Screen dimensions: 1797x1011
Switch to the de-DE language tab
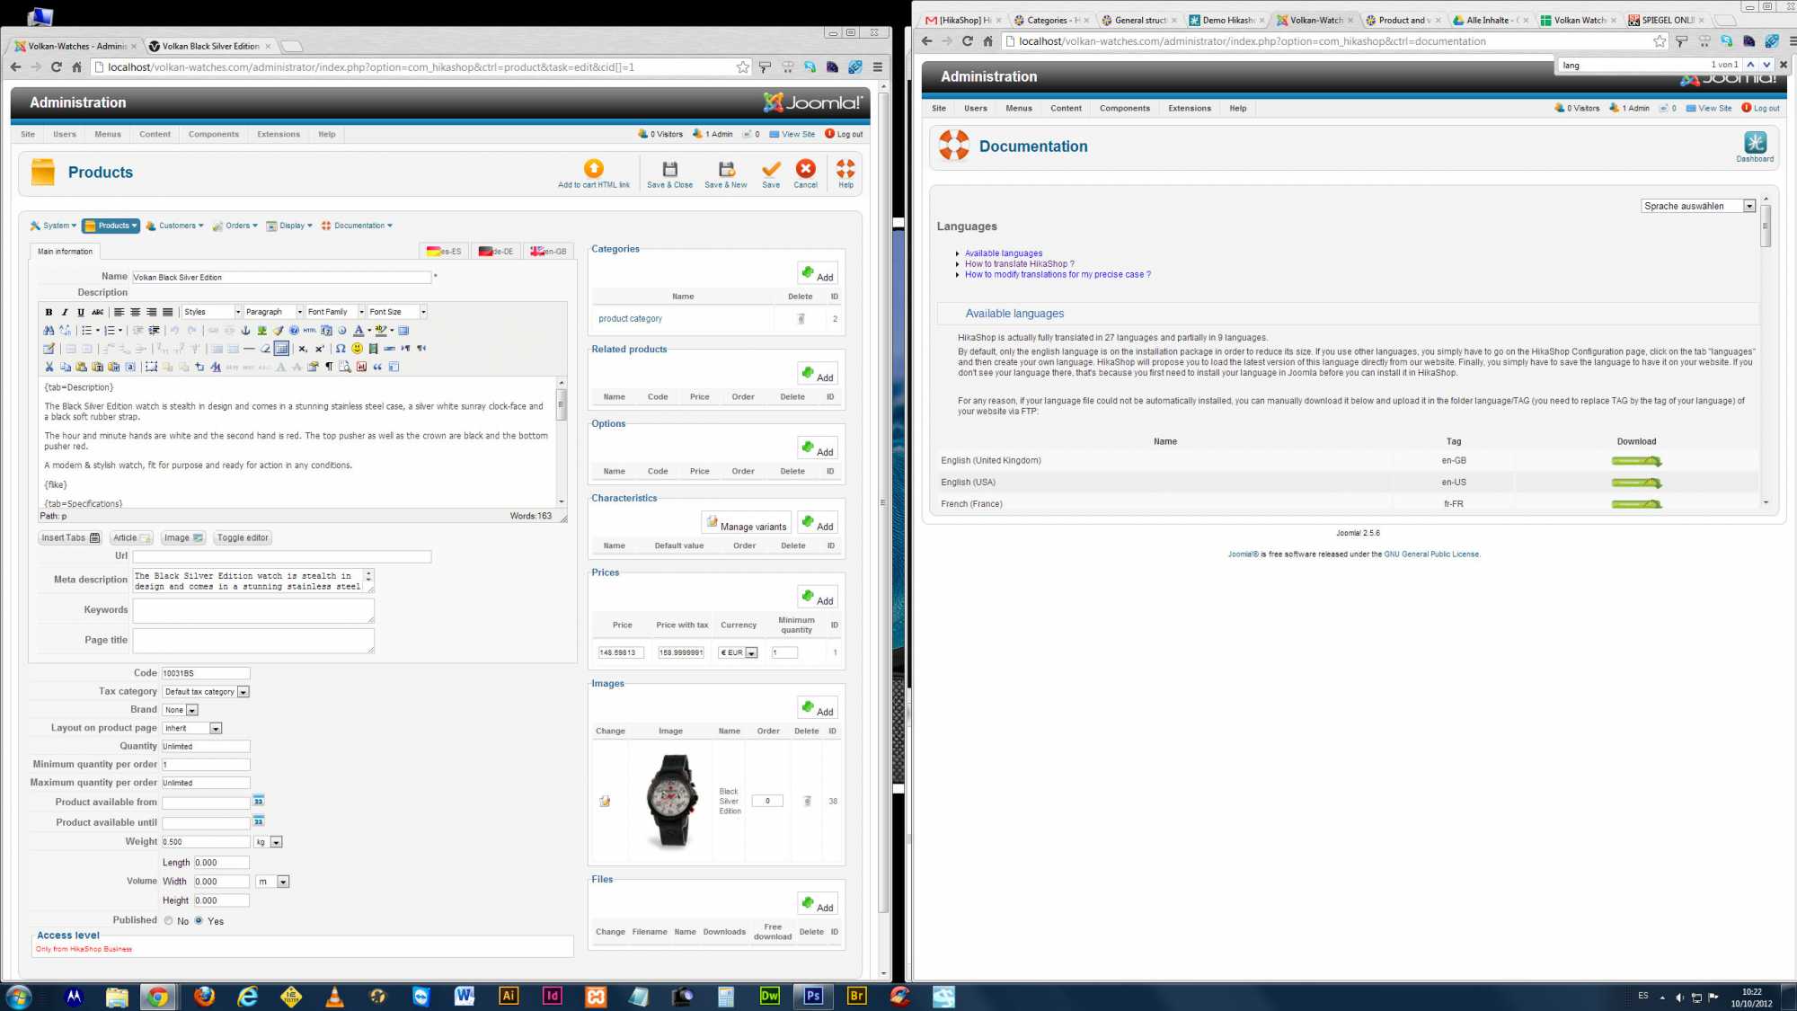(496, 252)
